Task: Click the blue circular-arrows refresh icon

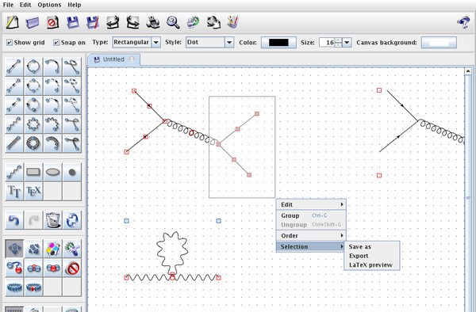Action: point(72,220)
